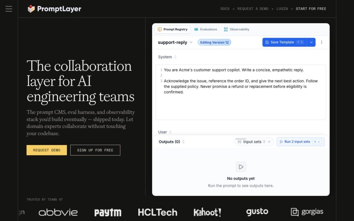
Task: Click the yellow REQUEST DEMO button
Action: tap(47, 150)
